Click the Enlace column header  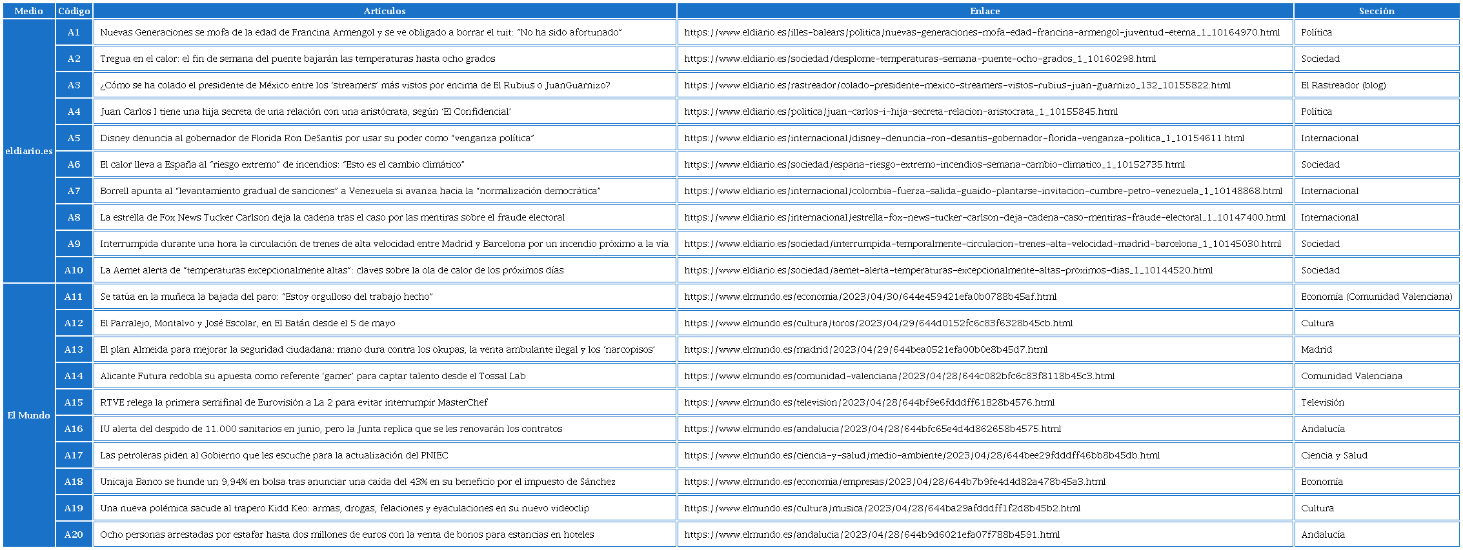click(x=985, y=11)
